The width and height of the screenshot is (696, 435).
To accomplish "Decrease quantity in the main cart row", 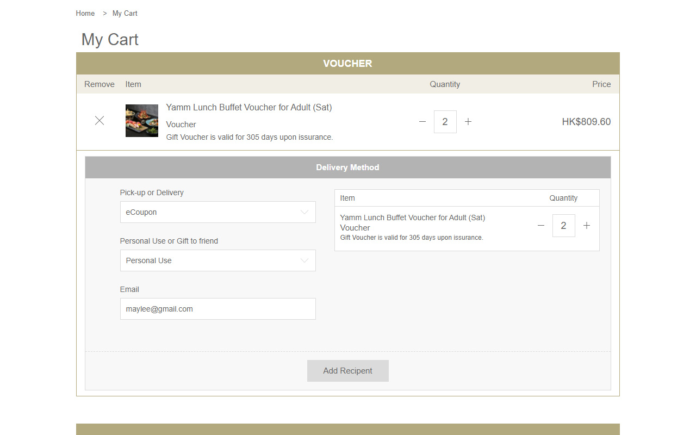I will point(422,122).
